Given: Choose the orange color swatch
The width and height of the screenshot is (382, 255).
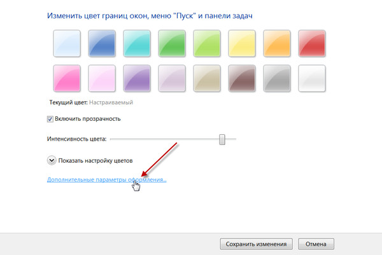Looking at the screenshot, I should [x=277, y=43].
